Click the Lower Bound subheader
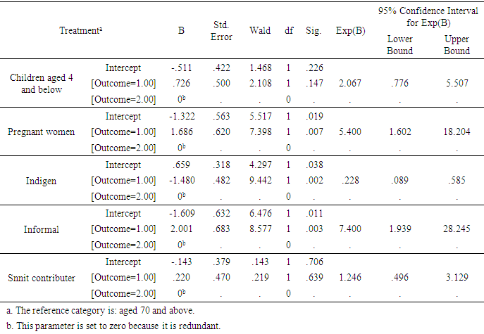This screenshot has height=334, width=484. click(399, 45)
